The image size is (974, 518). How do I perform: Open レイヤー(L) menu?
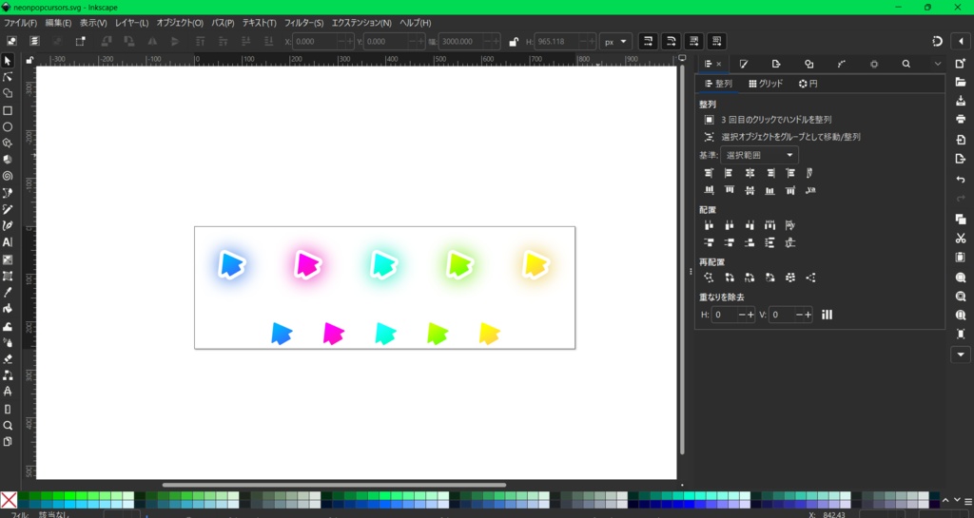(x=131, y=23)
